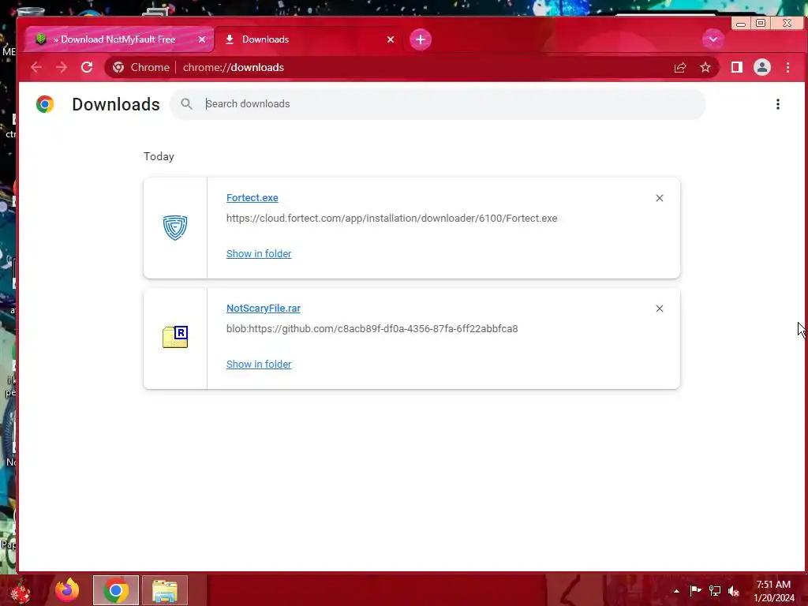The width and height of the screenshot is (808, 606).
Task: Click the blob github URL text
Action: coord(372,329)
